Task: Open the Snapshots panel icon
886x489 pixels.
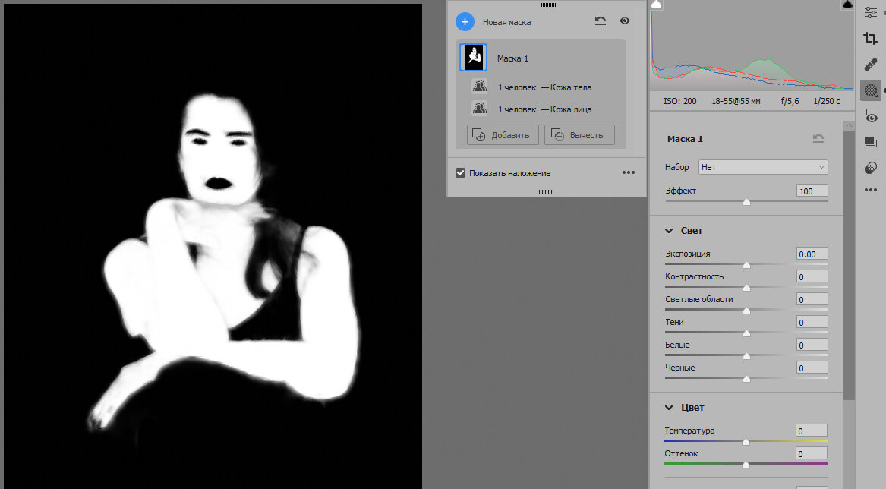Action: pos(871,142)
